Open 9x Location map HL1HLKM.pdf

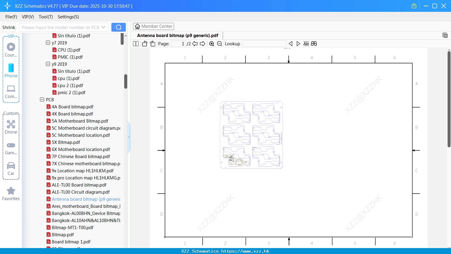pos(83,171)
